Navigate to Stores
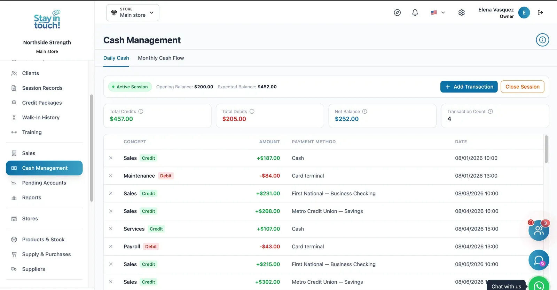 tap(44, 219)
